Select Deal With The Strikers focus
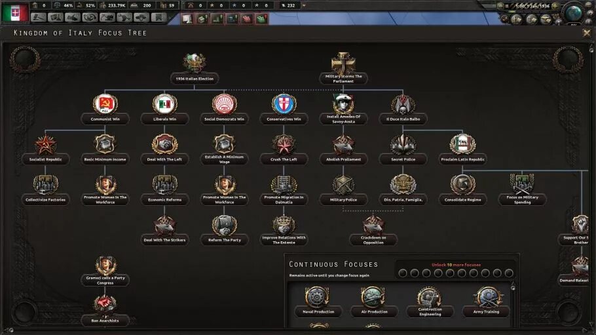This screenshot has width=596, height=335. pos(164,230)
